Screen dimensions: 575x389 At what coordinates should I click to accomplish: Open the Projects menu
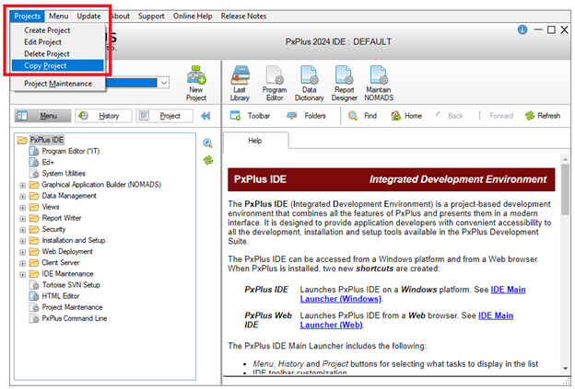pos(27,17)
